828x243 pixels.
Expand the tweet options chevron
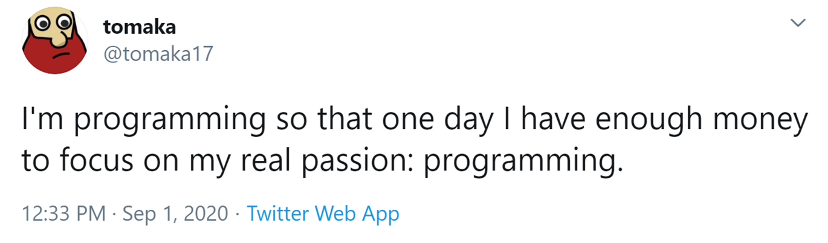click(799, 23)
